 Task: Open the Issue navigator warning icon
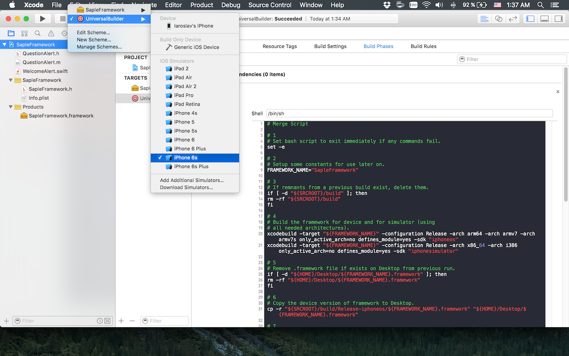pyautogui.click(x=51, y=33)
